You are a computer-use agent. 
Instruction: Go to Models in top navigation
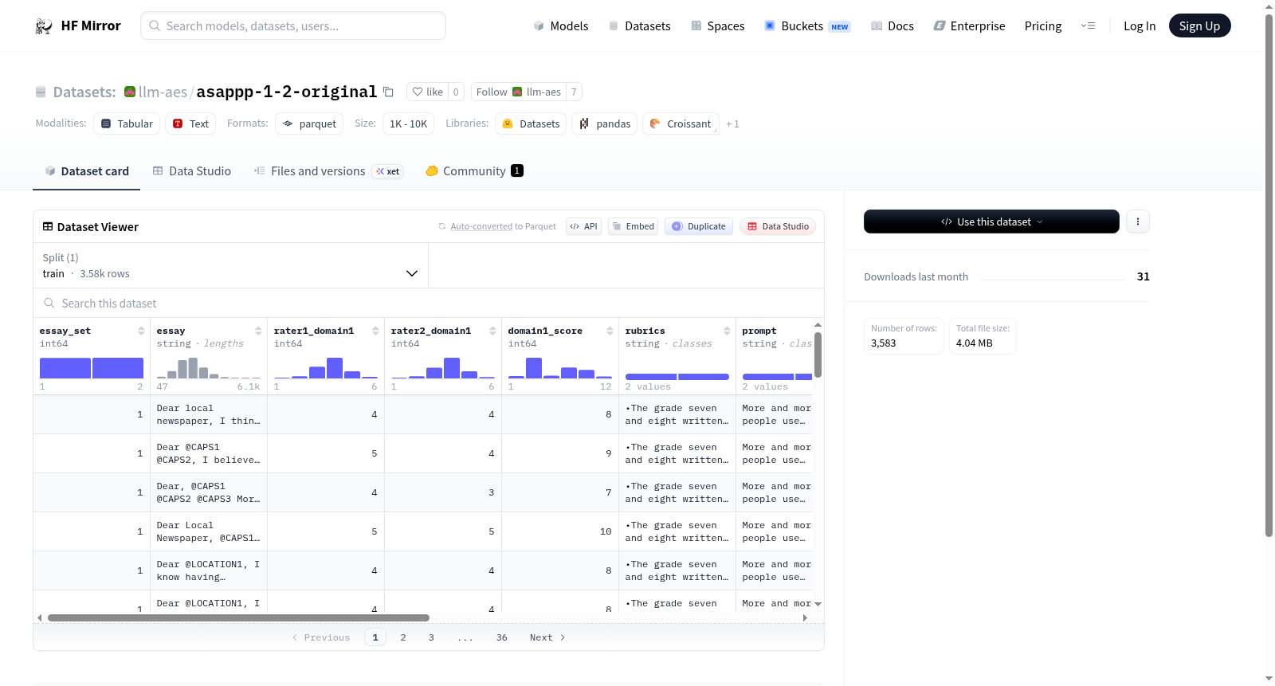point(561,26)
